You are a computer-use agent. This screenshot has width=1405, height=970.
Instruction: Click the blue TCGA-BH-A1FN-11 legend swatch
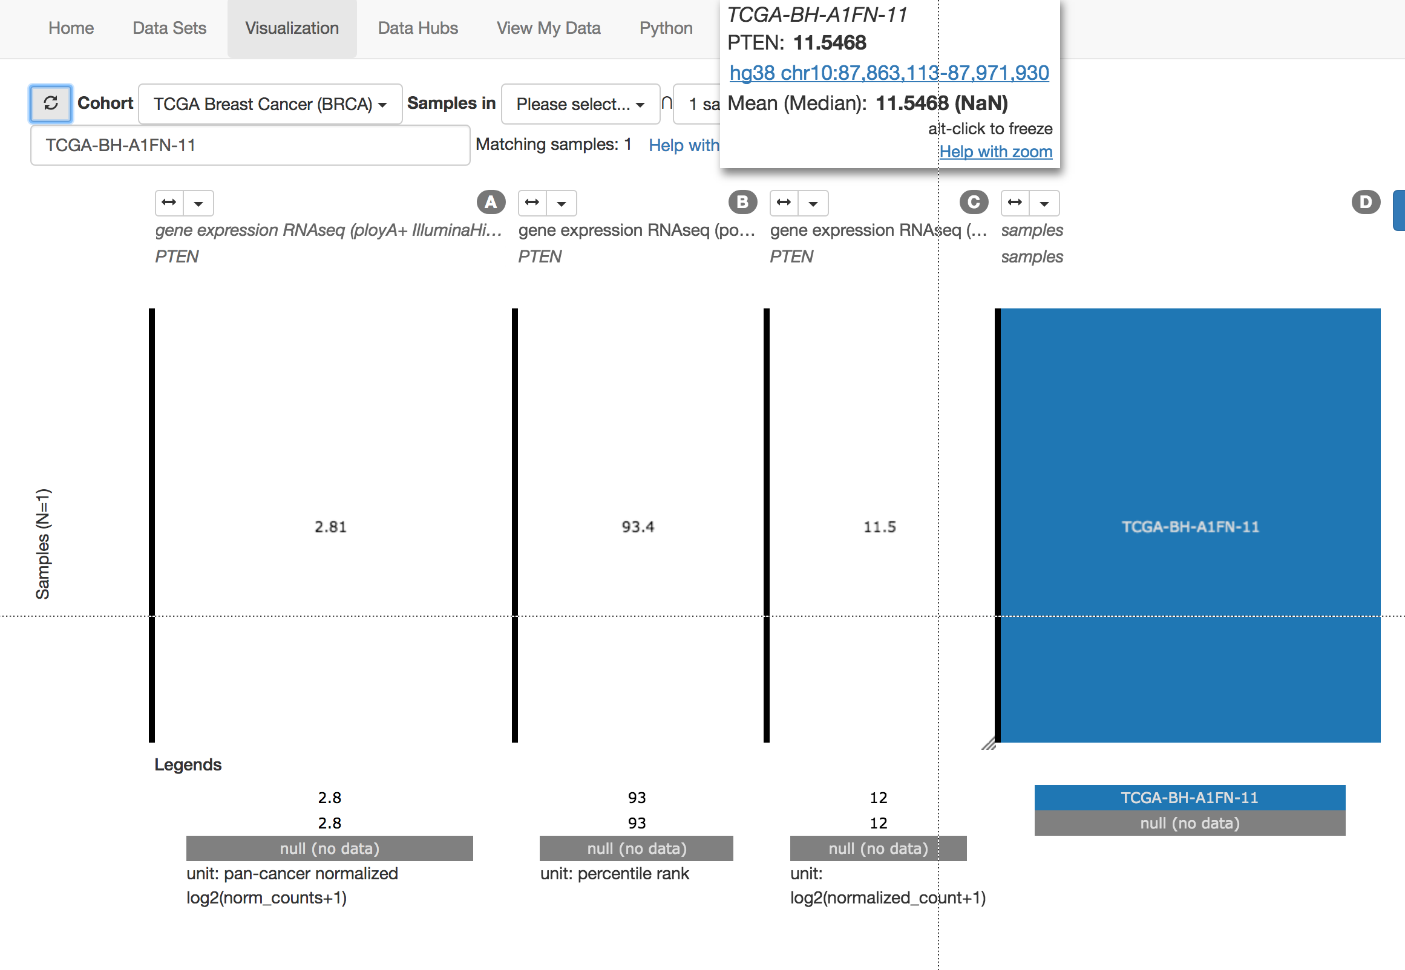pos(1190,798)
